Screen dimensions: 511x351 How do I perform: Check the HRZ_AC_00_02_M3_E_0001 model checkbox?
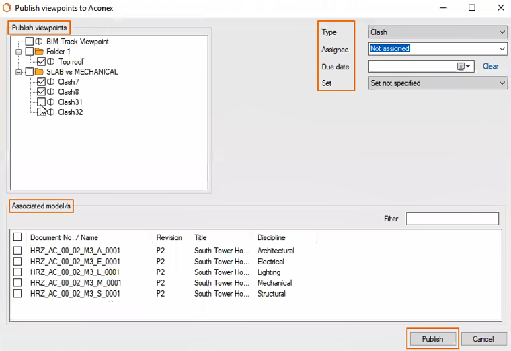pyautogui.click(x=17, y=262)
